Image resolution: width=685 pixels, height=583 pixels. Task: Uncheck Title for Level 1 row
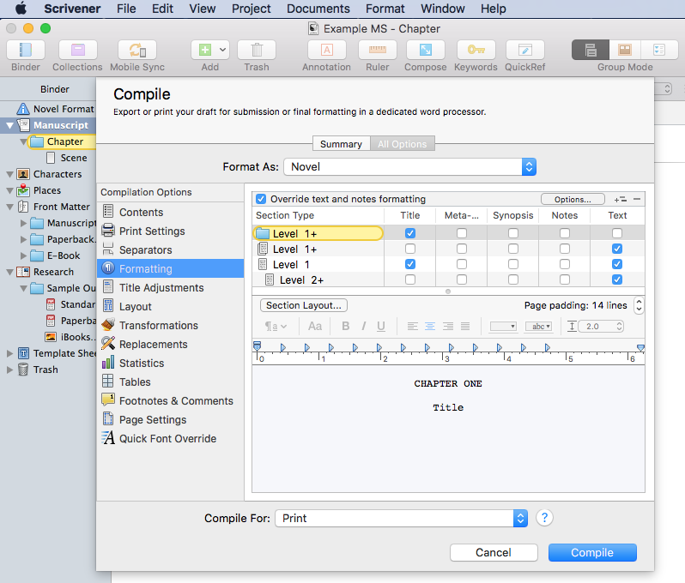click(409, 264)
